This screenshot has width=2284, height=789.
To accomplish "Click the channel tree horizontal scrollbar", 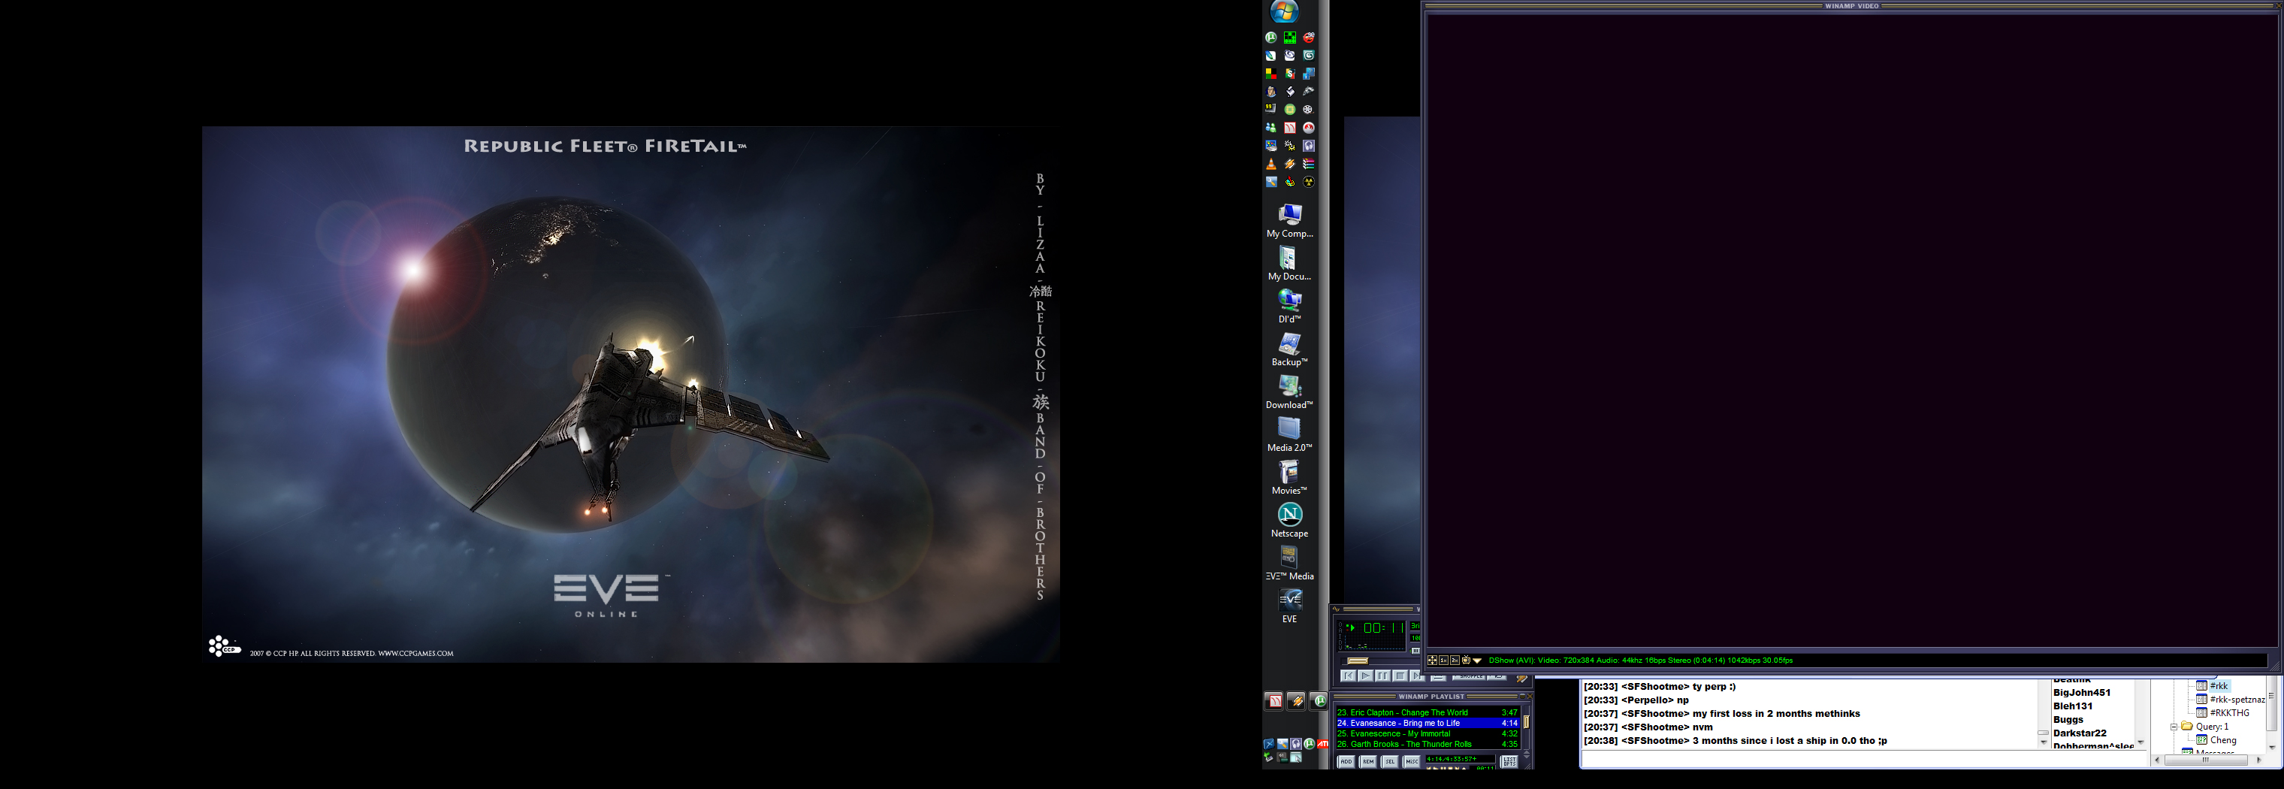I will pos(2206,760).
